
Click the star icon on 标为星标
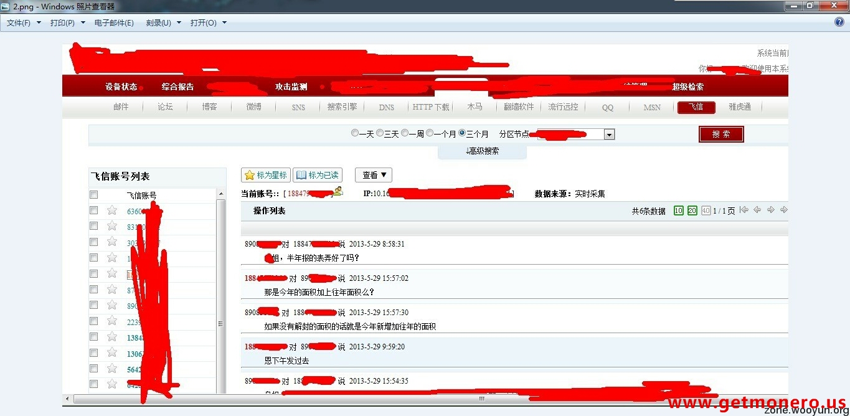click(x=250, y=176)
